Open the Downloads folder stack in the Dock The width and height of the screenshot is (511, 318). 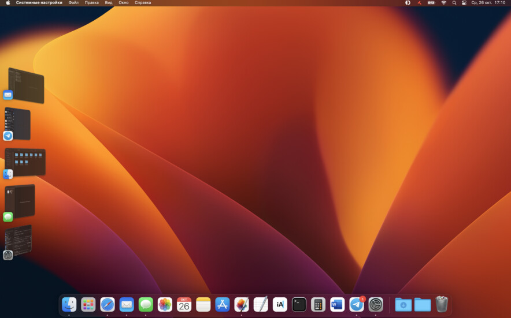pyautogui.click(x=403, y=305)
